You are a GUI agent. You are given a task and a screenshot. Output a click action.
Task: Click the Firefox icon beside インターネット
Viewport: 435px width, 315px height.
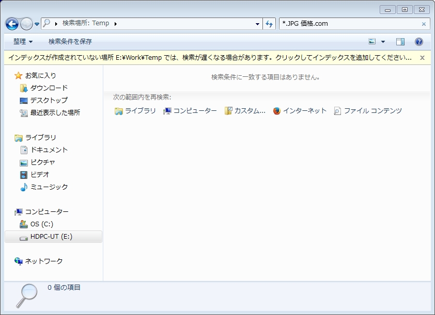[x=276, y=111]
